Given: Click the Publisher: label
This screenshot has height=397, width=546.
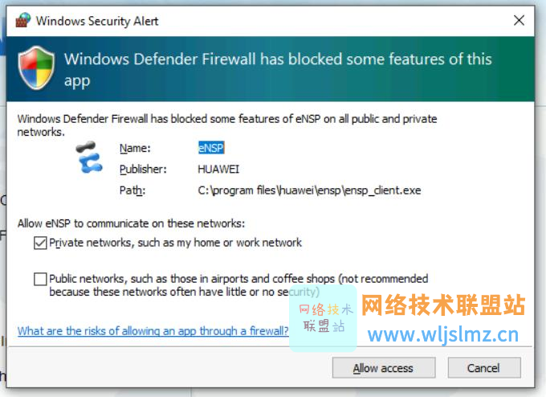Looking at the screenshot, I should point(143,170).
